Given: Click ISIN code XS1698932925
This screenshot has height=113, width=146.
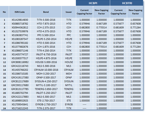Looking at the screenshot, I should point(20,101).
